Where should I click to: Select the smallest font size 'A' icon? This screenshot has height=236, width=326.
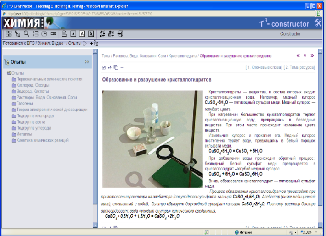pyautogui.click(x=73, y=33)
